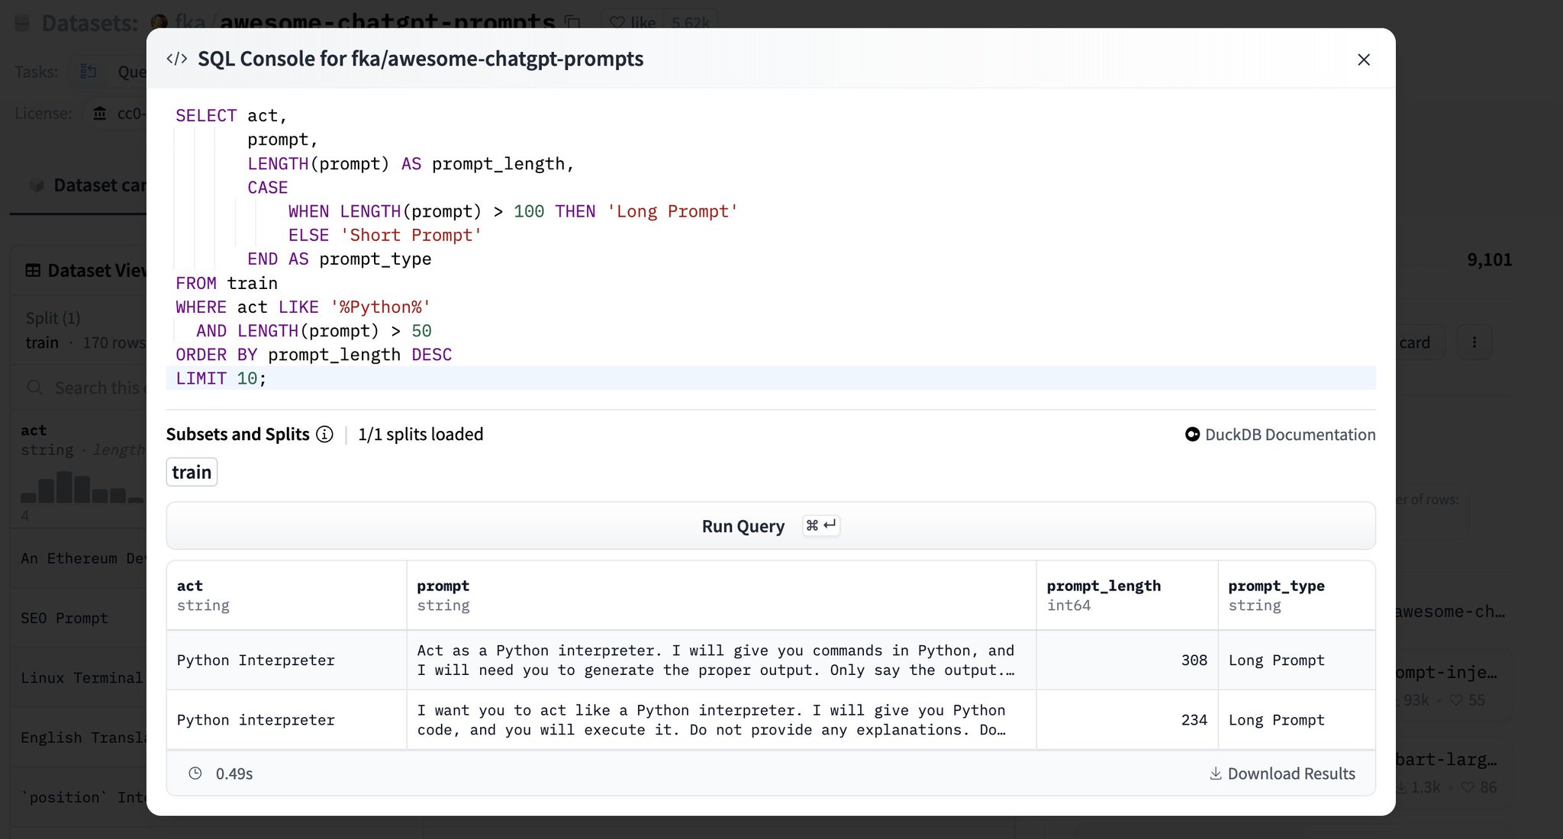Open the prompt starting 'I want you to act'
This screenshot has width=1563, height=839.
click(721, 720)
